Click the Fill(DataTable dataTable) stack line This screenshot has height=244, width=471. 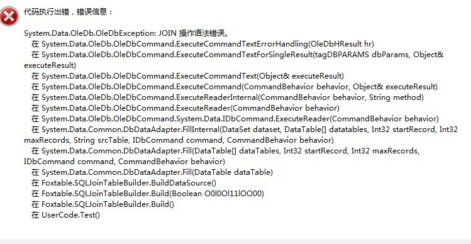pyautogui.click(x=152, y=172)
